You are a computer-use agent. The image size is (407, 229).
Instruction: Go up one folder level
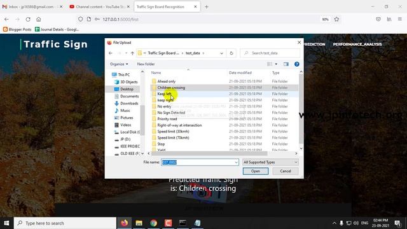tap(132, 53)
